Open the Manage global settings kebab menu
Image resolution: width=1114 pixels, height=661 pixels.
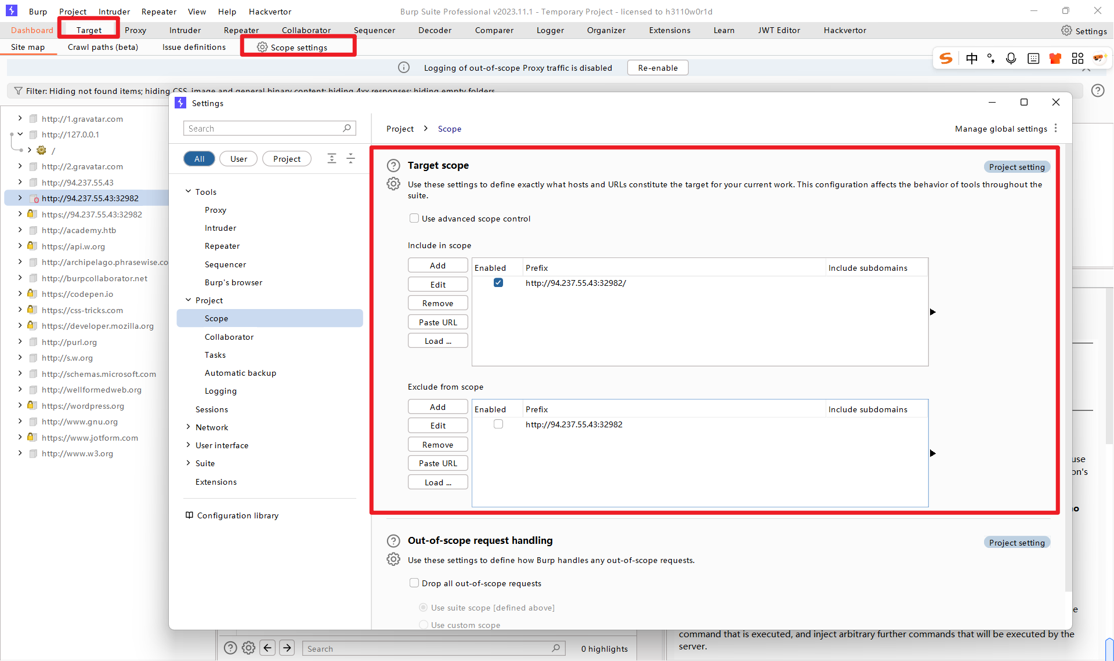(1056, 128)
